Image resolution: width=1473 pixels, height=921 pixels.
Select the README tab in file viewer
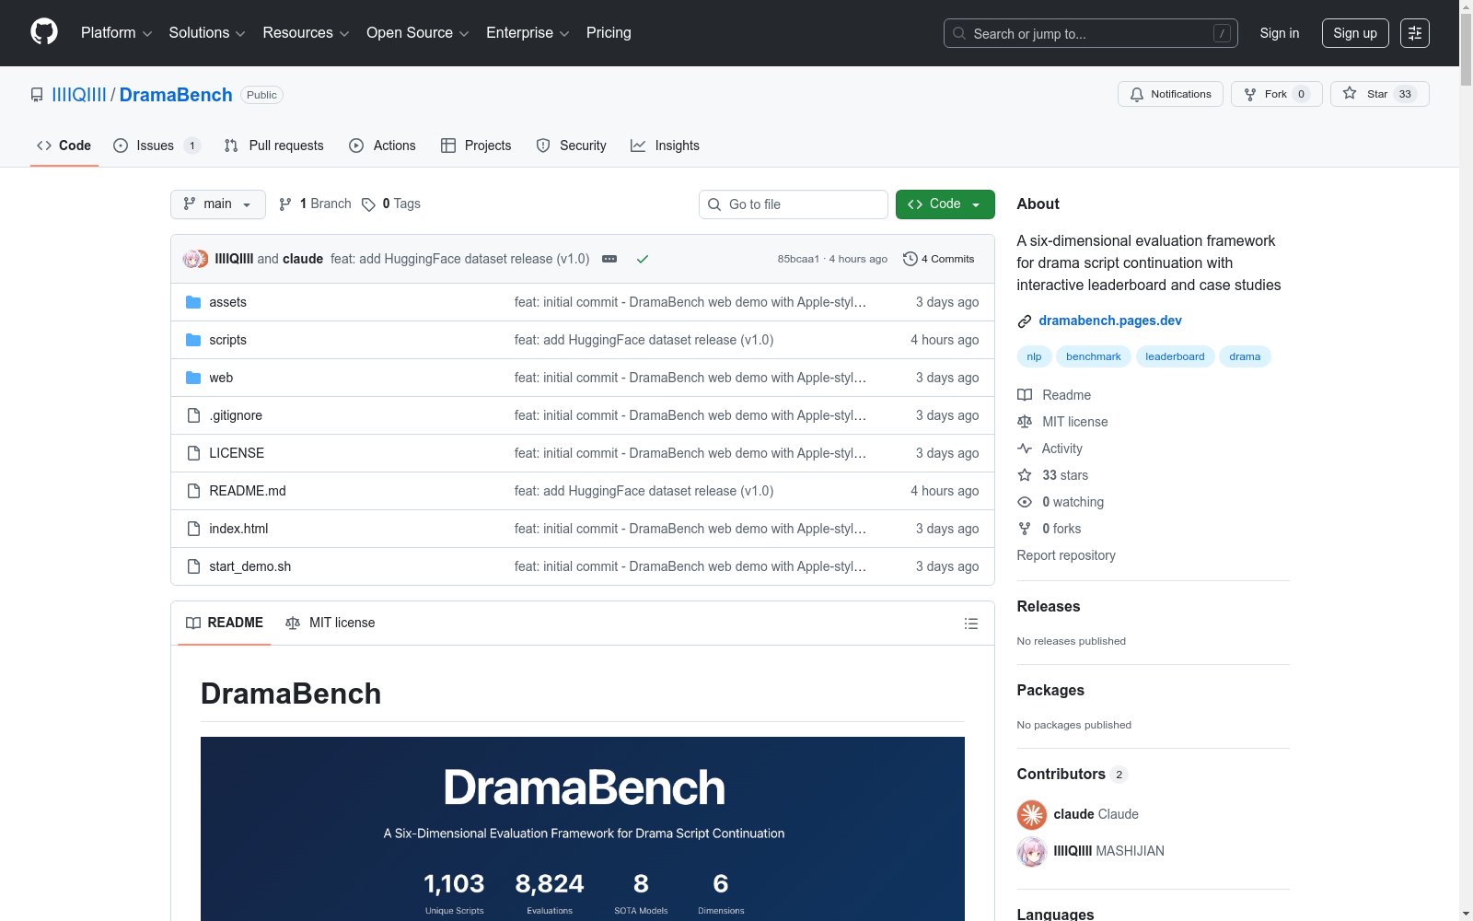(x=225, y=624)
